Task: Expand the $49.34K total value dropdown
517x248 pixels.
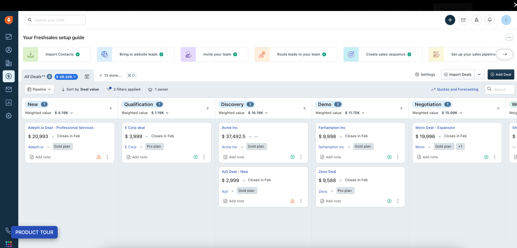Action: (66, 77)
